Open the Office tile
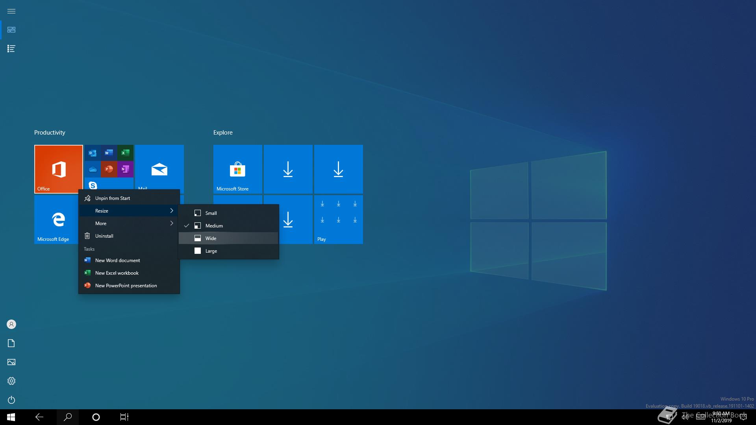This screenshot has width=756, height=425. click(59, 169)
